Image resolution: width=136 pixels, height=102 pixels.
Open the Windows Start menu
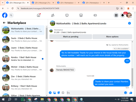click(x=3, y=99)
